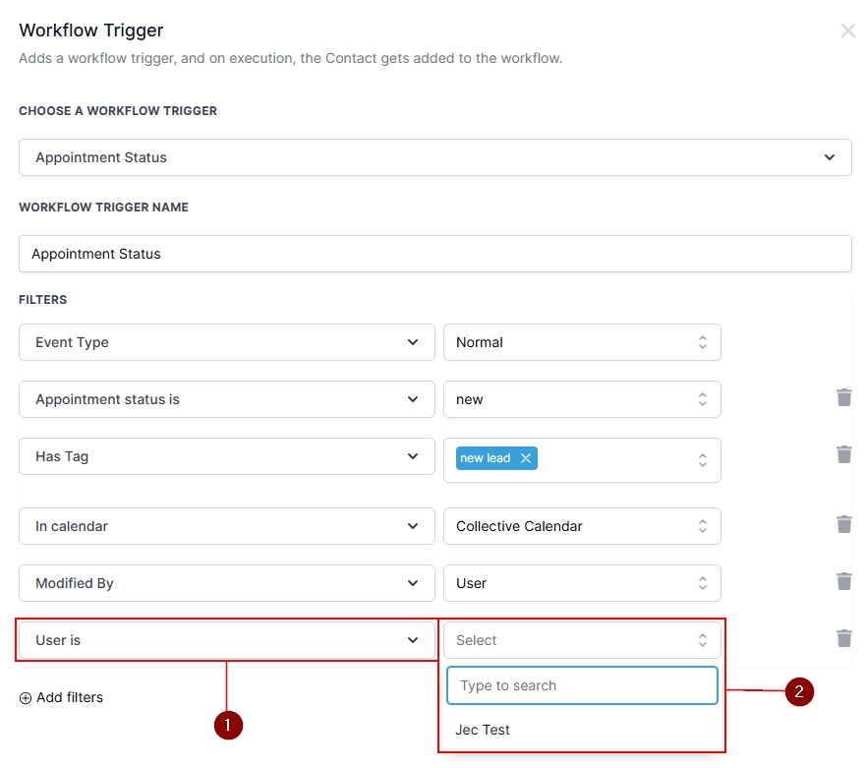Delete the Has Tag filter row
The width and height of the screenshot is (866, 768).
(843, 454)
